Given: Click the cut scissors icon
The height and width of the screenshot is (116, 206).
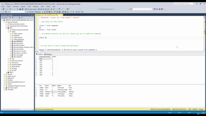Looking at the screenshot, I should [x=51, y=9].
